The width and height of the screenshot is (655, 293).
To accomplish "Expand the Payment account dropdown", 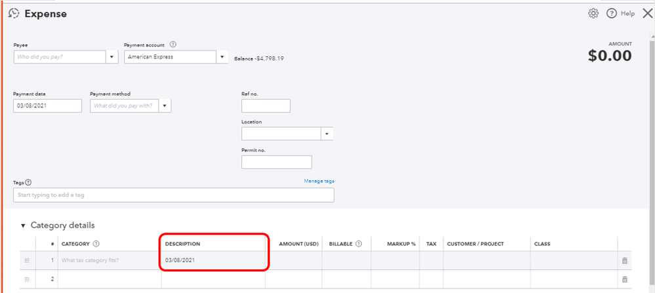I will (222, 57).
